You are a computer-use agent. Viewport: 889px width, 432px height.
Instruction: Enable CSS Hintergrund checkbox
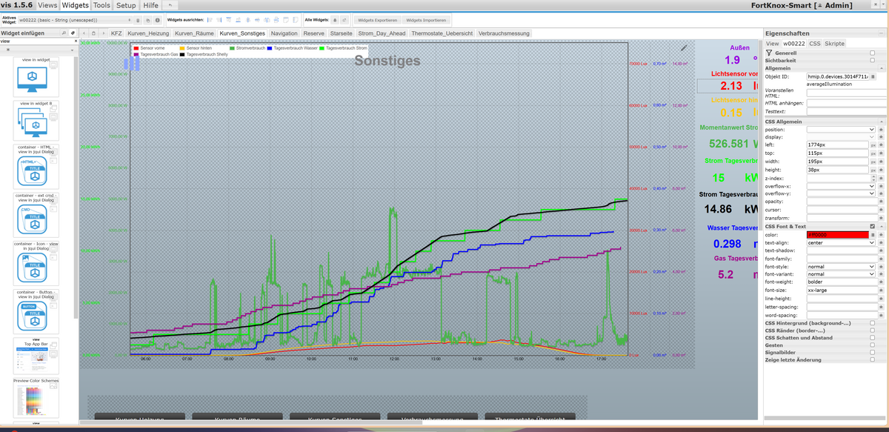(872, 323)
